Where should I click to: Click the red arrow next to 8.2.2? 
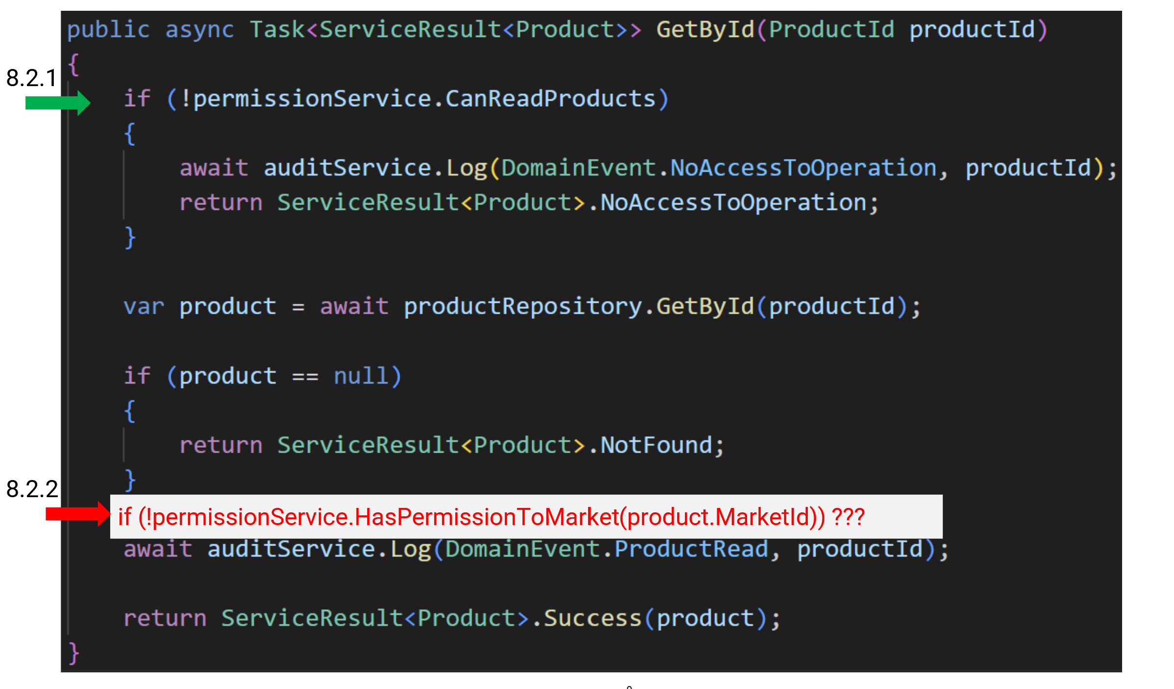point(77,514)
